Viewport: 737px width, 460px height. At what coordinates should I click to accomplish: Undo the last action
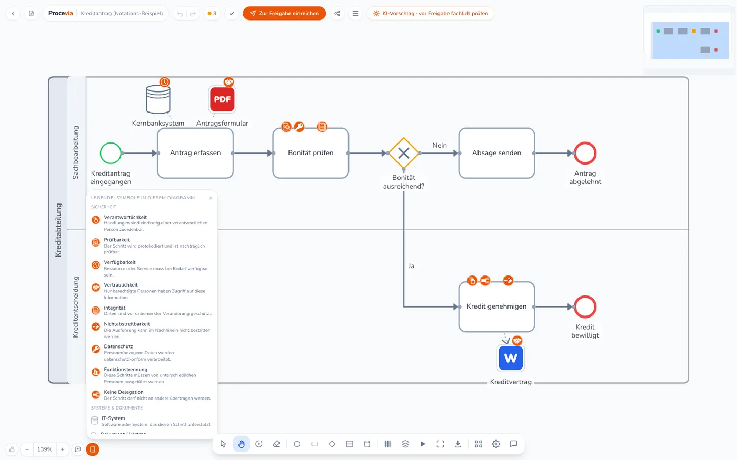pyautogui.click(x=180, y=14)
